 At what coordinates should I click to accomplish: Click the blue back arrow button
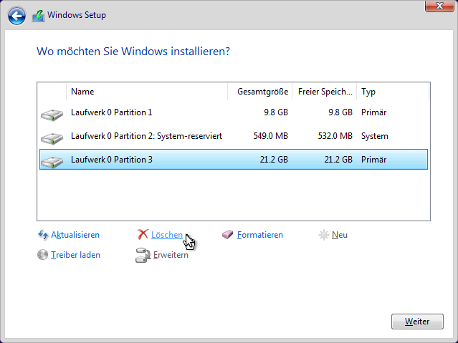click(16, 16)
